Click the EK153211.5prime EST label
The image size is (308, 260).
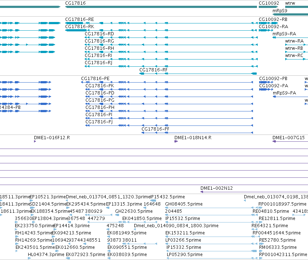[185, 233]
